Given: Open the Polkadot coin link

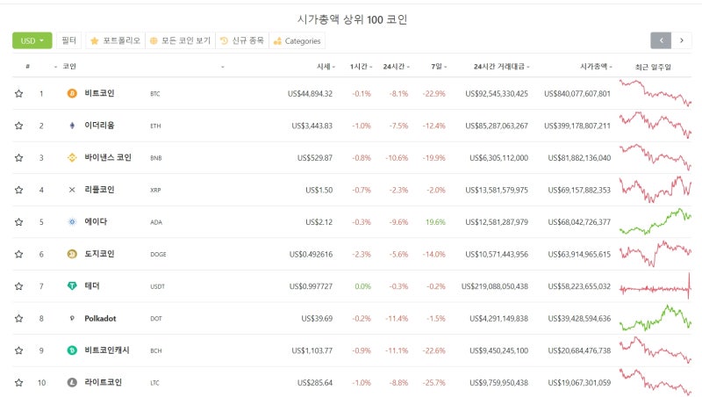Looking at the screenshot, I should (100, 319).
